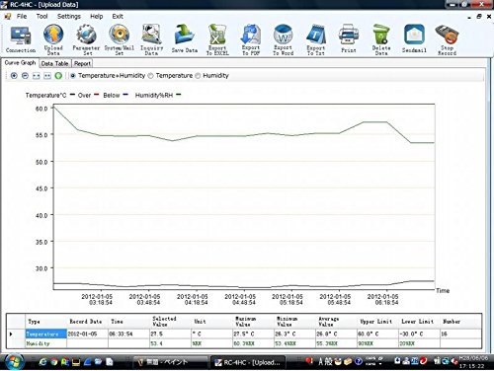
Task: Open the Settings menu
Action: [69, 16]
